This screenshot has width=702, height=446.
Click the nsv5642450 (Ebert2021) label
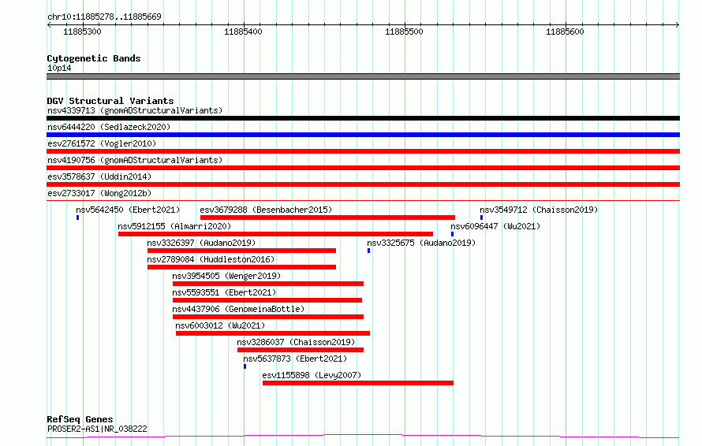point(128,210)
